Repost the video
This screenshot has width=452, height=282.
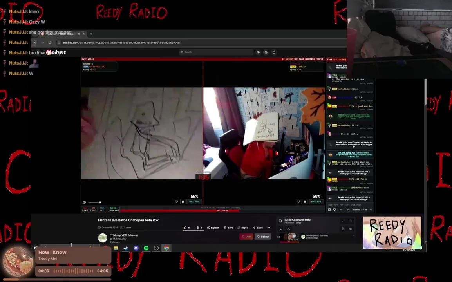coord(243,228)
